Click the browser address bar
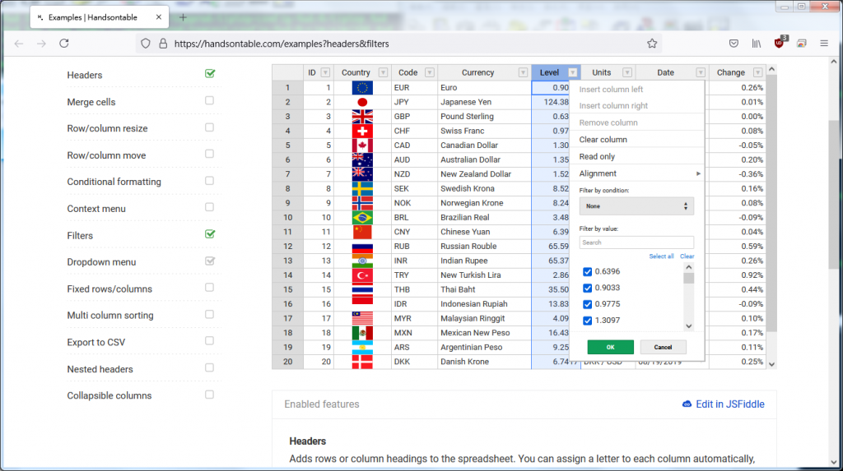Viewport: 843px width, 471px height. point(398,44)
